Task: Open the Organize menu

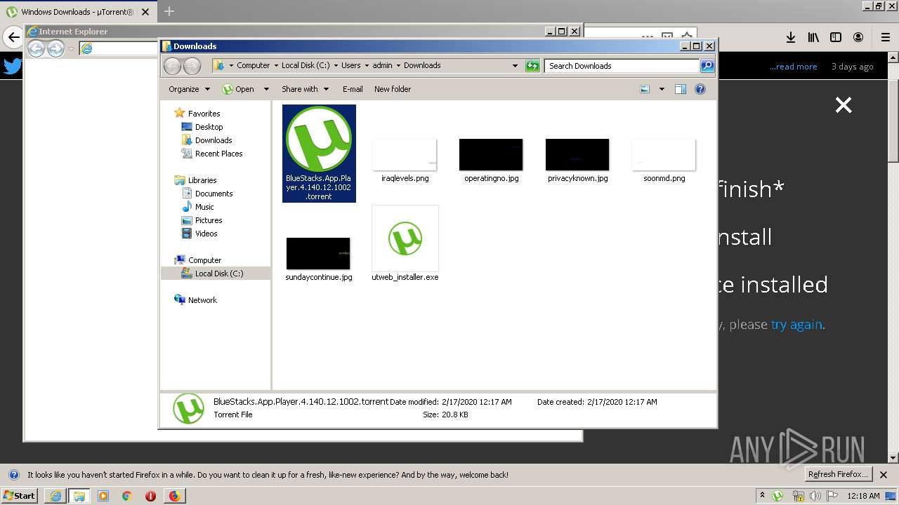Action: pos(189,89)
